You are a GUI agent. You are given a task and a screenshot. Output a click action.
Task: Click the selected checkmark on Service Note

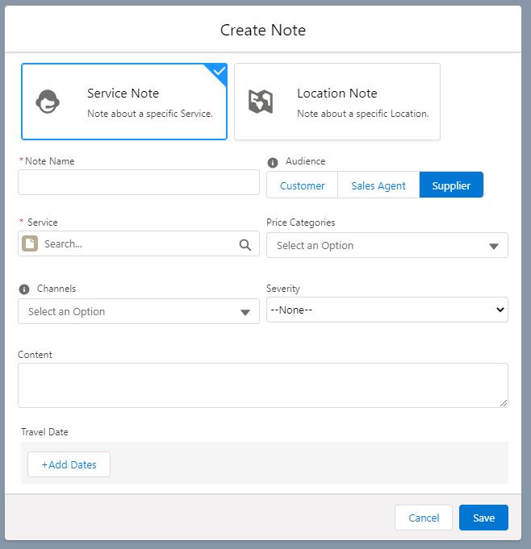click(219, 72)
